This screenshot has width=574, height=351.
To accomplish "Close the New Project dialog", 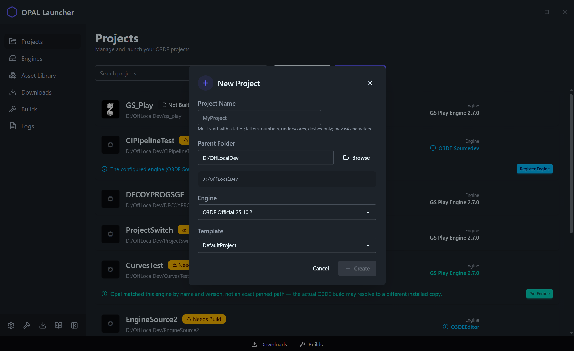I will coord(370,83).
